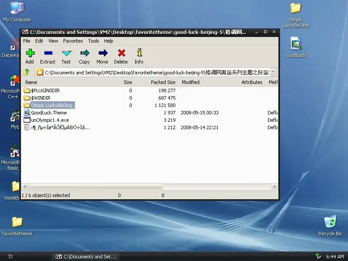This screenshot has height=261, width=348.
Task: Open the View menu
Action: click(53, 41)
